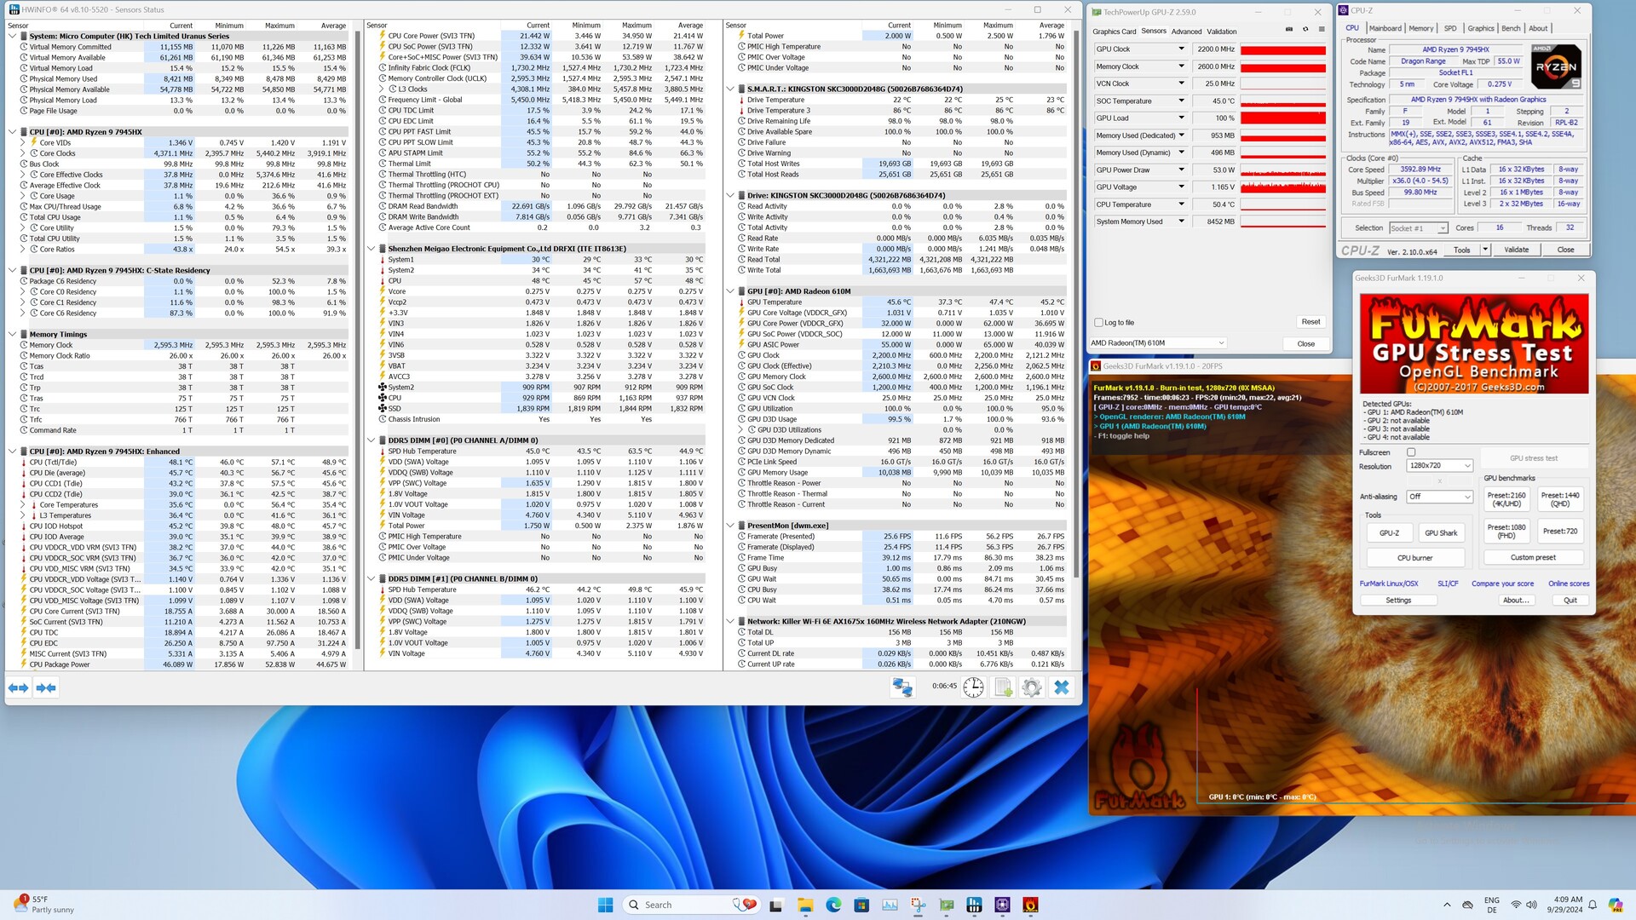Toggle FurMark Fullscreen checkbox
Viewport: 1636px width, 920px height.
click(1411, 452)
